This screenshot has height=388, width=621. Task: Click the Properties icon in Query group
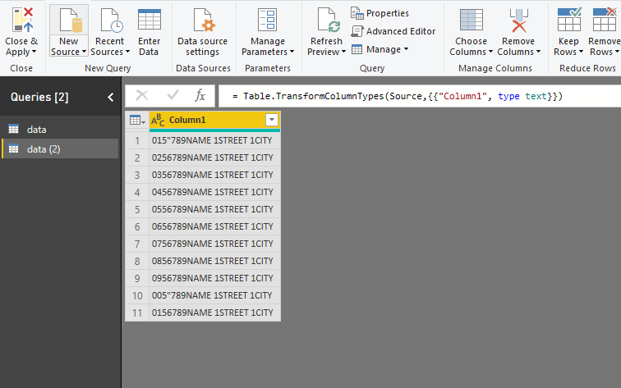tap(356, 13)
